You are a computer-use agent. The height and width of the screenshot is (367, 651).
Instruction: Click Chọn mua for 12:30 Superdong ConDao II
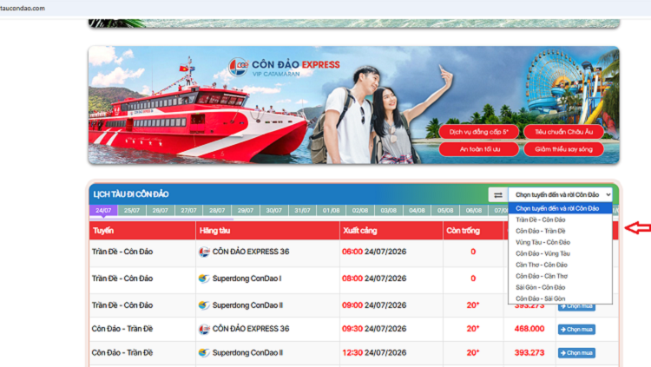click(x=576, y=353)
